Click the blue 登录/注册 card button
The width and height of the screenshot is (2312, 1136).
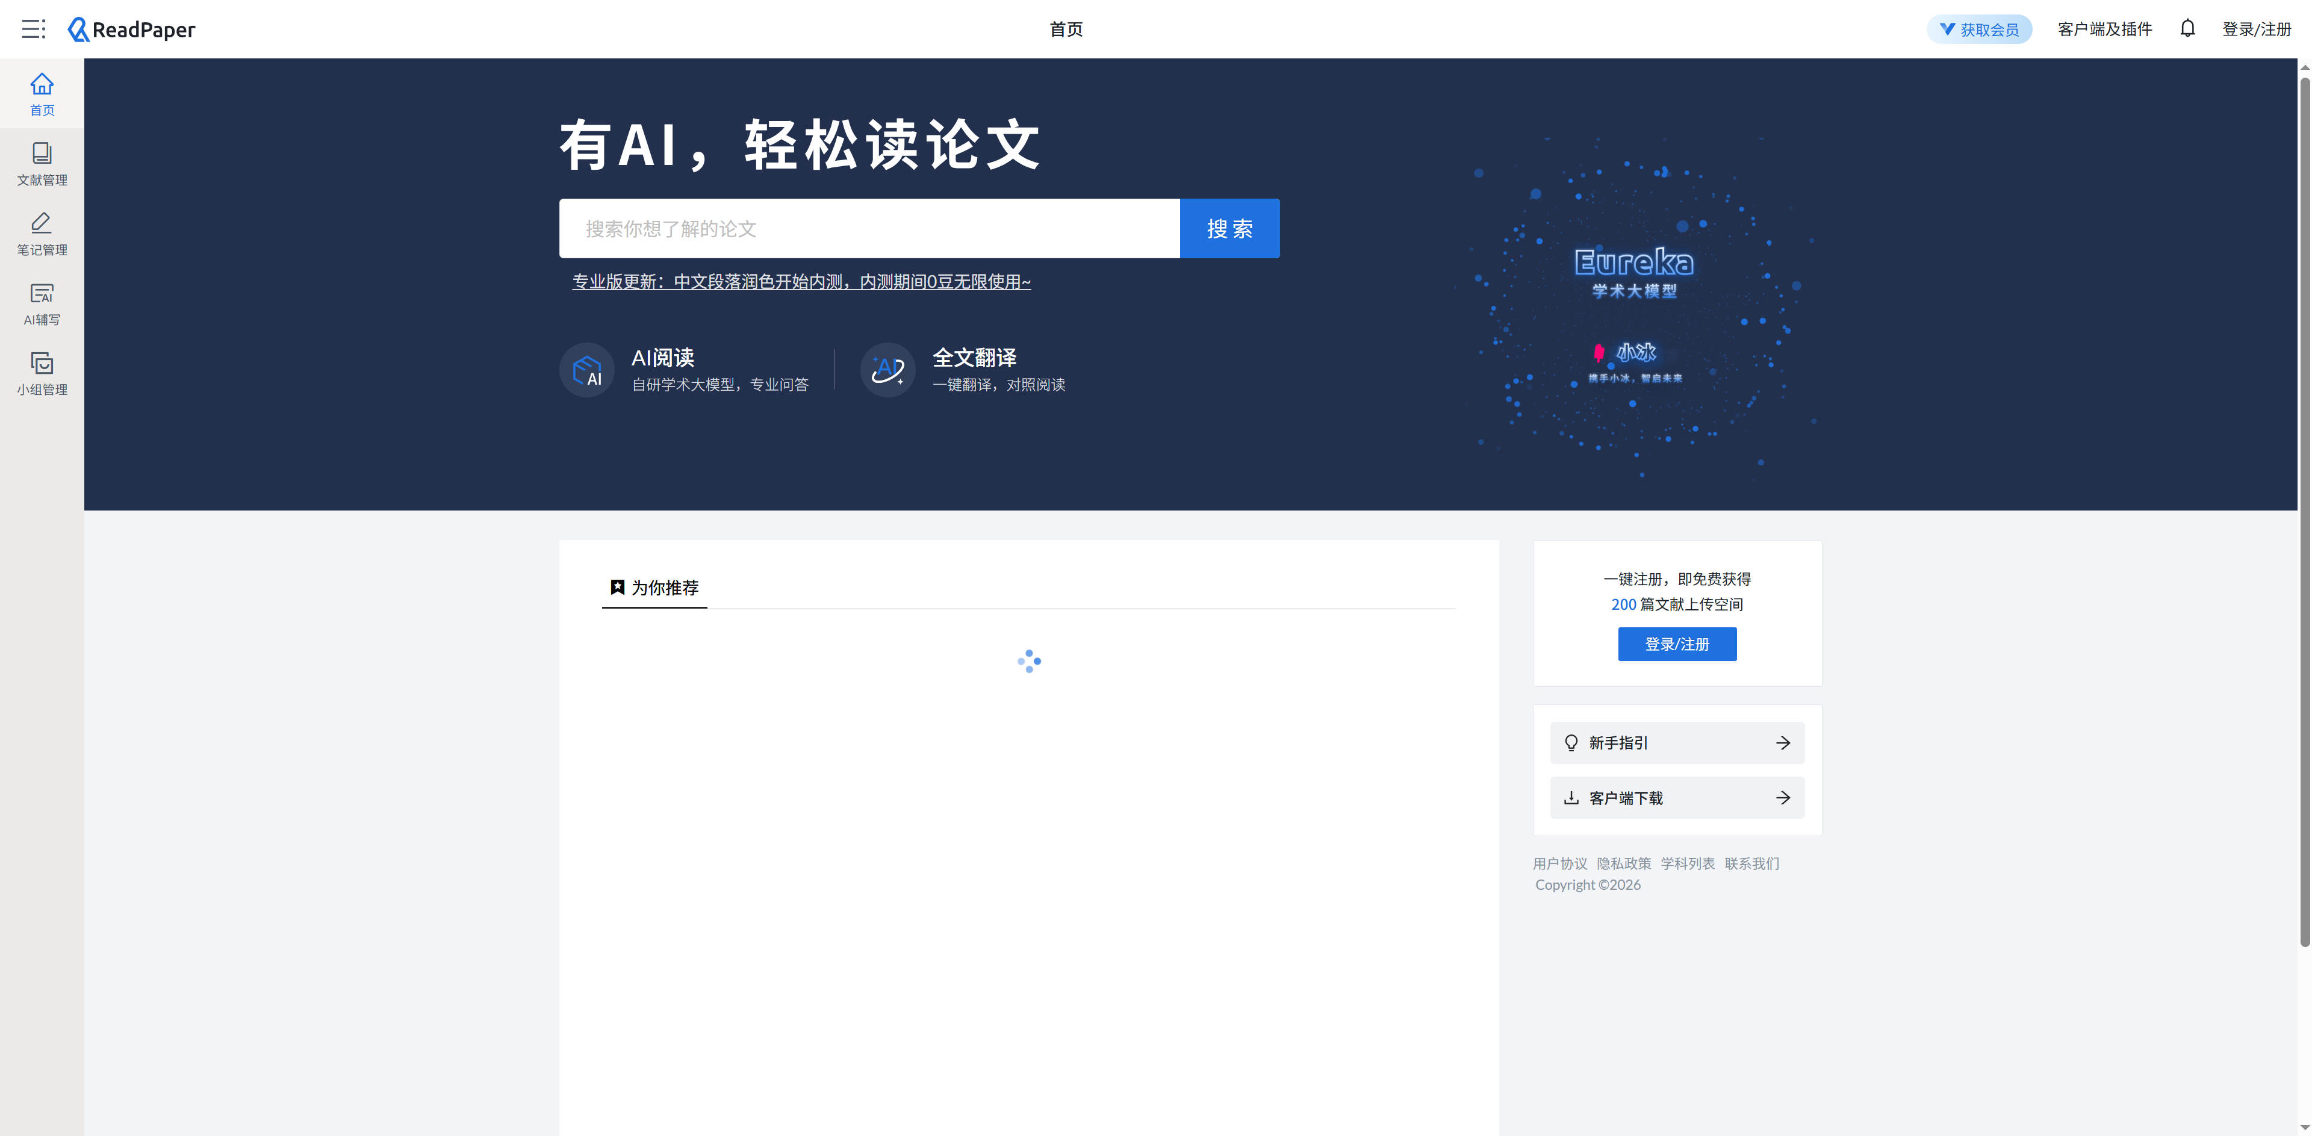pos(1677,644)
